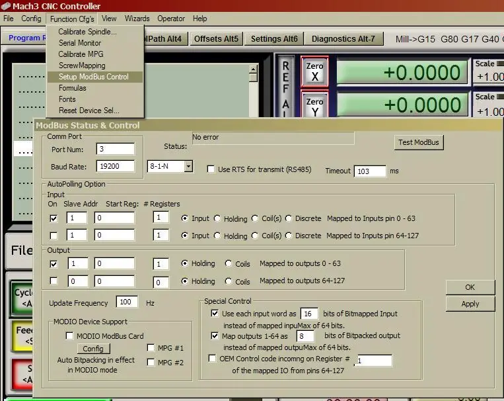Open Formulas from the menu
The width and height of the screenshot is (504, 401).
tap(95, 88)
